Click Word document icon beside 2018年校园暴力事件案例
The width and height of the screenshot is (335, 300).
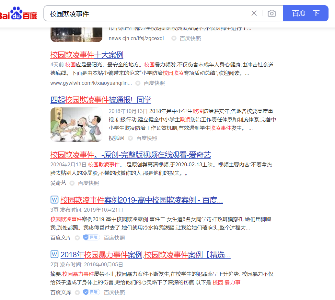pos(54,254)
